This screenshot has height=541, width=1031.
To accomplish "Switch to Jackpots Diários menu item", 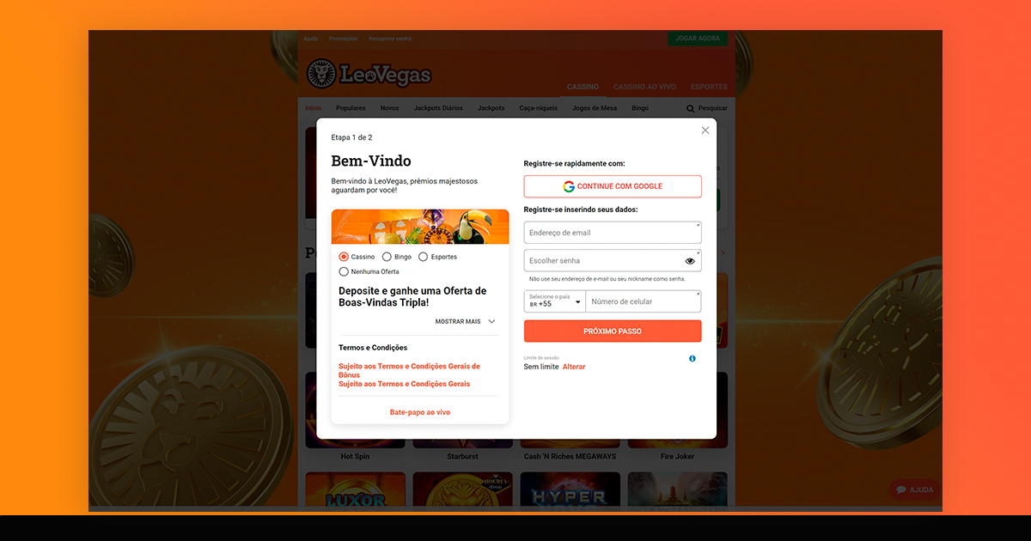I will 438,108.
